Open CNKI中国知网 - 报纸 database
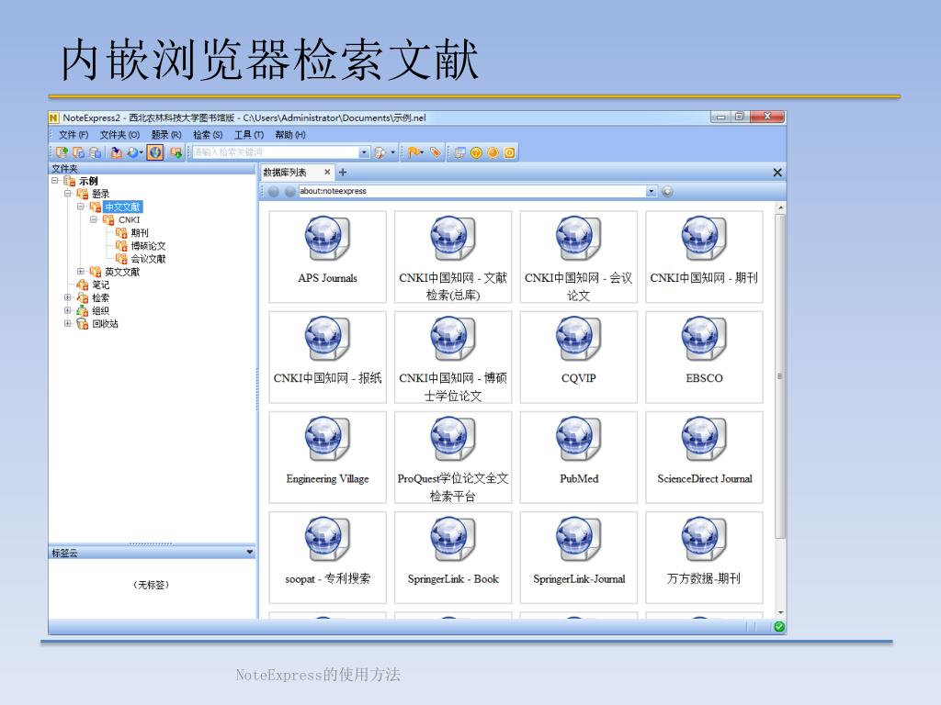Screen dimensions: 941x705 point(328,357)
